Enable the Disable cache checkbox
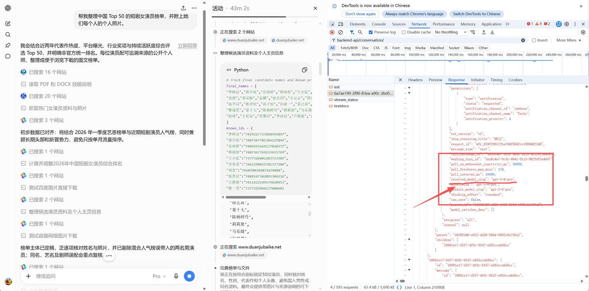The image size is (589, 291). [x=404, y=32]
